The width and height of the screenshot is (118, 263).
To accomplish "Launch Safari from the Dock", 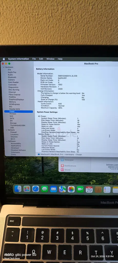I will [x=36, y=189].
